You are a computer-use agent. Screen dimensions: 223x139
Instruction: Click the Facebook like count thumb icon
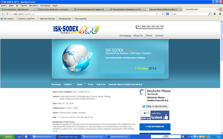tap(144, 113)
